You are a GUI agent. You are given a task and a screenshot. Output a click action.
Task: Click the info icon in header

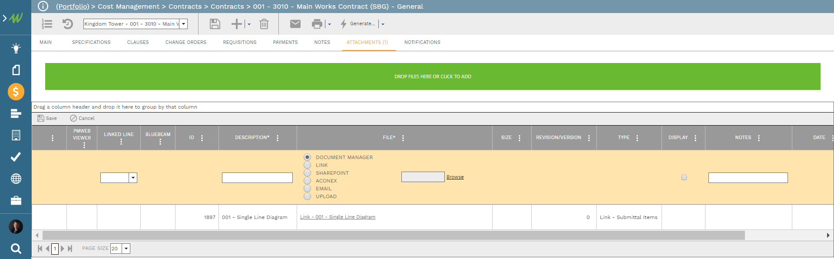click(43, 6)
